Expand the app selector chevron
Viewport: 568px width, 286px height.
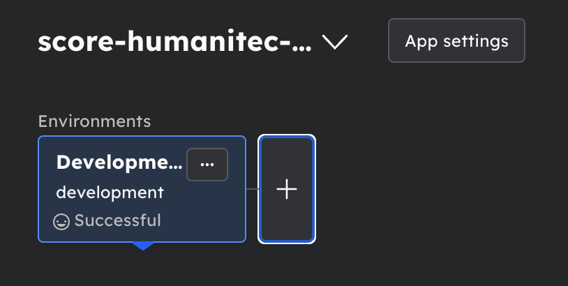335,43
